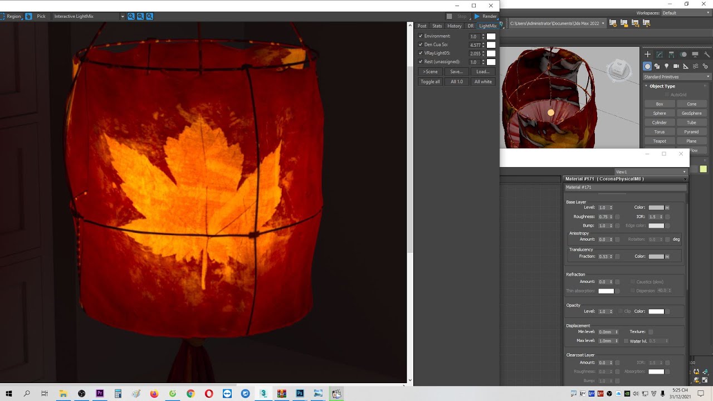Click the Base Layer Color swatch
Image resolution: width=713 pixels, height=401 pixels.
pos(656,208)
